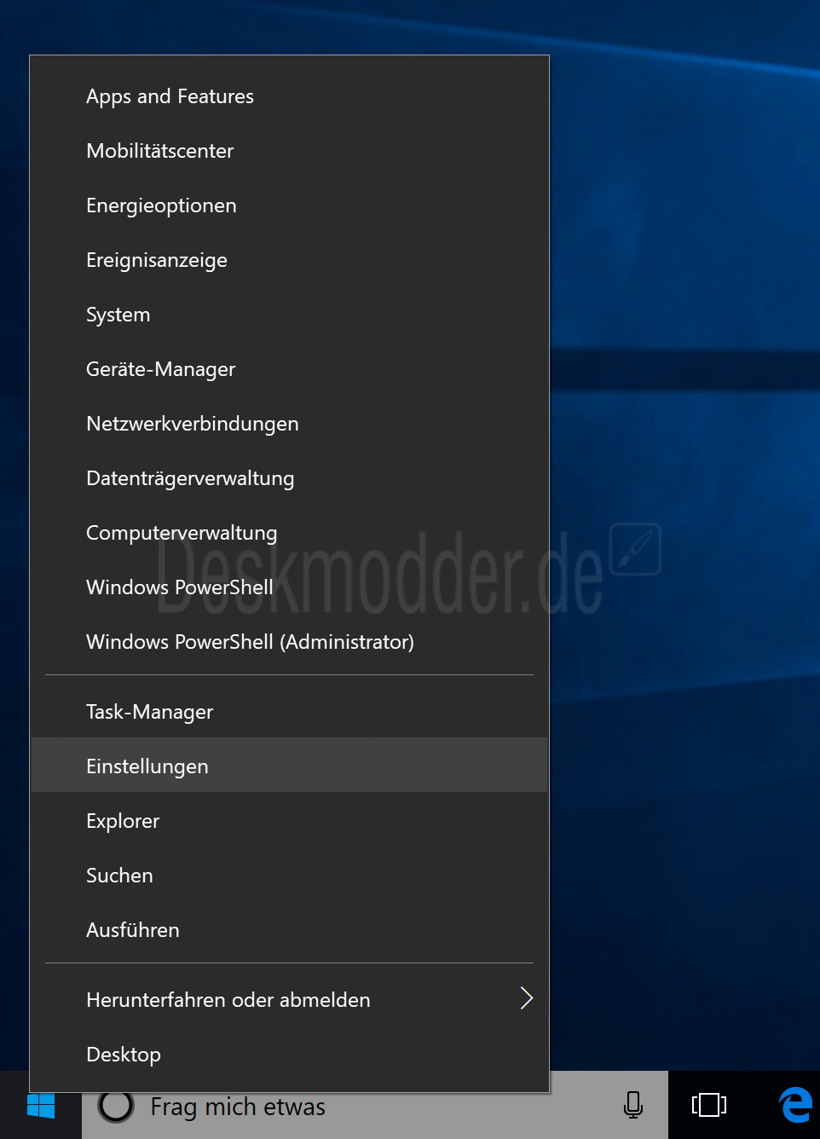Open Geräte-Manager
The width and height of the screenshot is (820, 1139).
[x=290, y=369]
